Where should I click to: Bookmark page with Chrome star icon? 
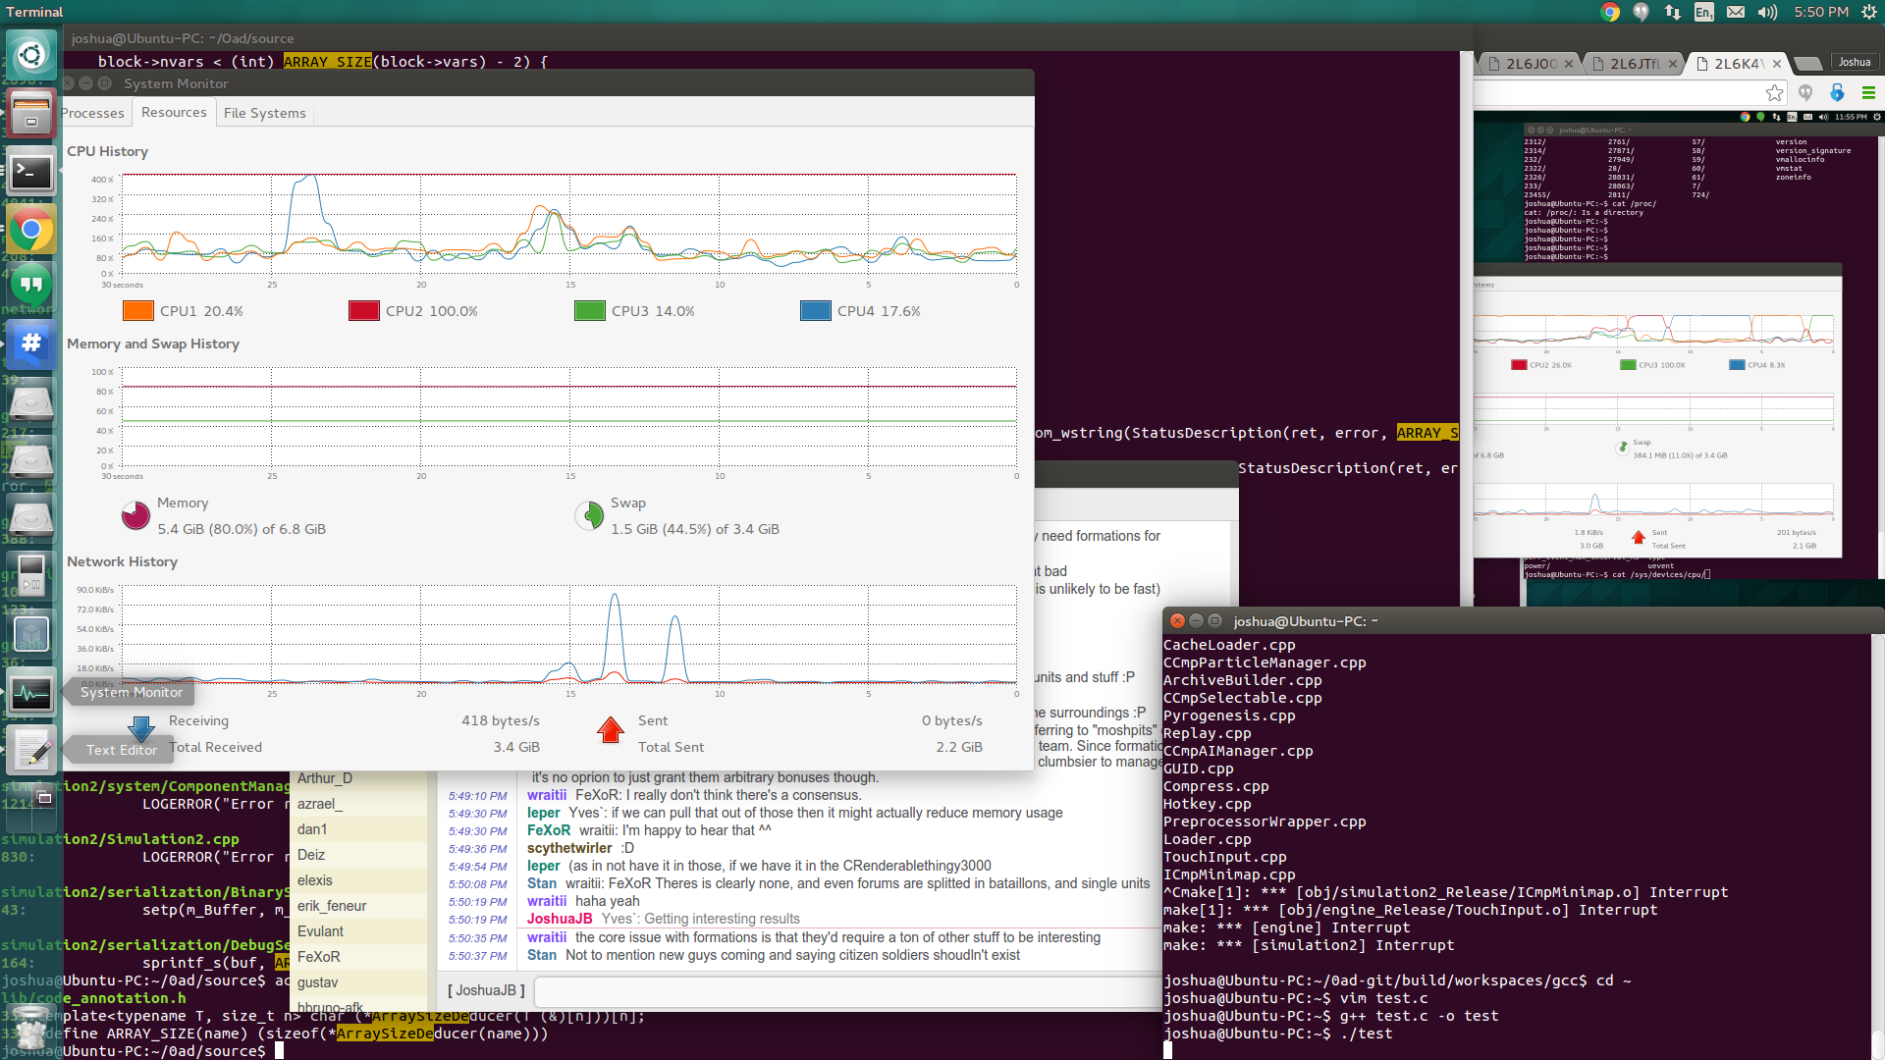pyautogui.click(x=1774, y=93)
